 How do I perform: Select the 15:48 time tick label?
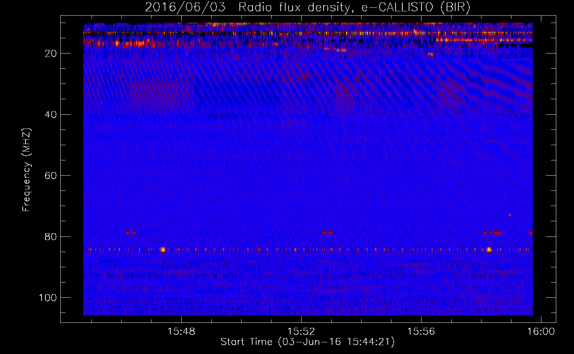point(181,331)
